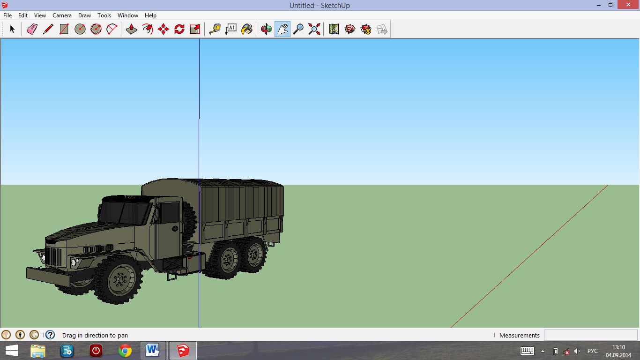Click the SketchUp title bar app icon
Screen dimensions: 640x360
[5, 5]
